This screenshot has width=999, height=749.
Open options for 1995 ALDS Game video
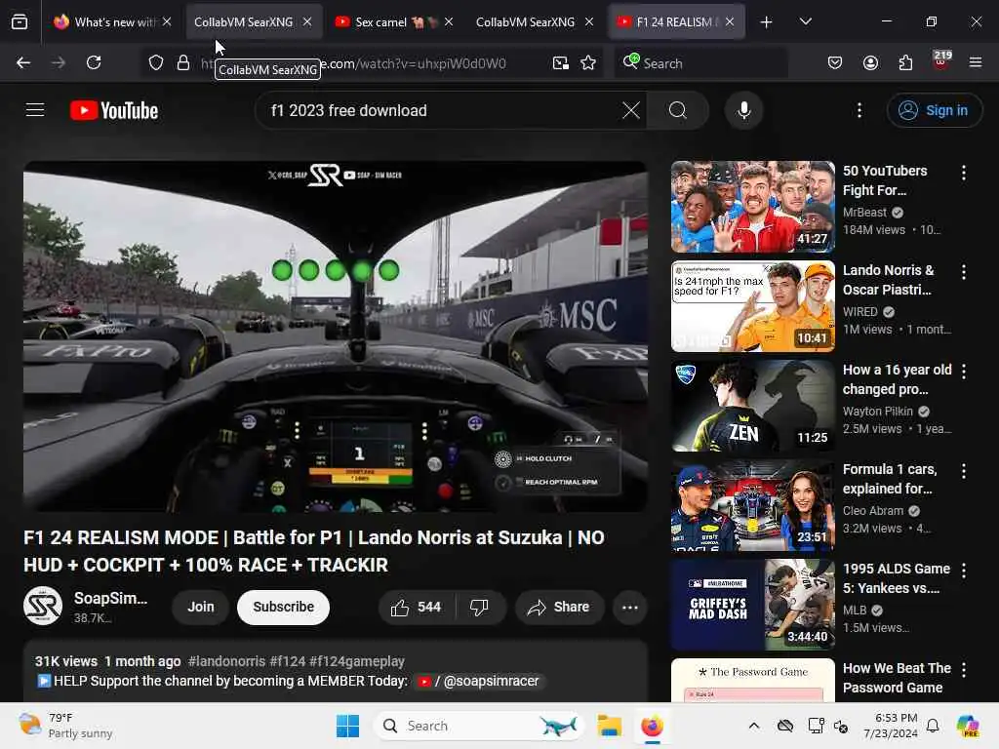click(963, 570)
